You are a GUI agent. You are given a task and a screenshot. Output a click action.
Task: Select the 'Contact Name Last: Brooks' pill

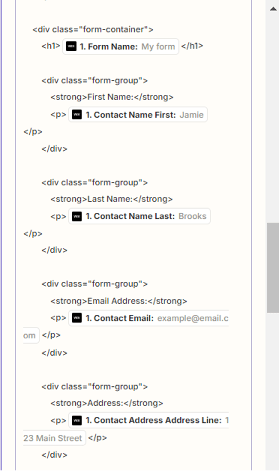(x=139, y=216)
